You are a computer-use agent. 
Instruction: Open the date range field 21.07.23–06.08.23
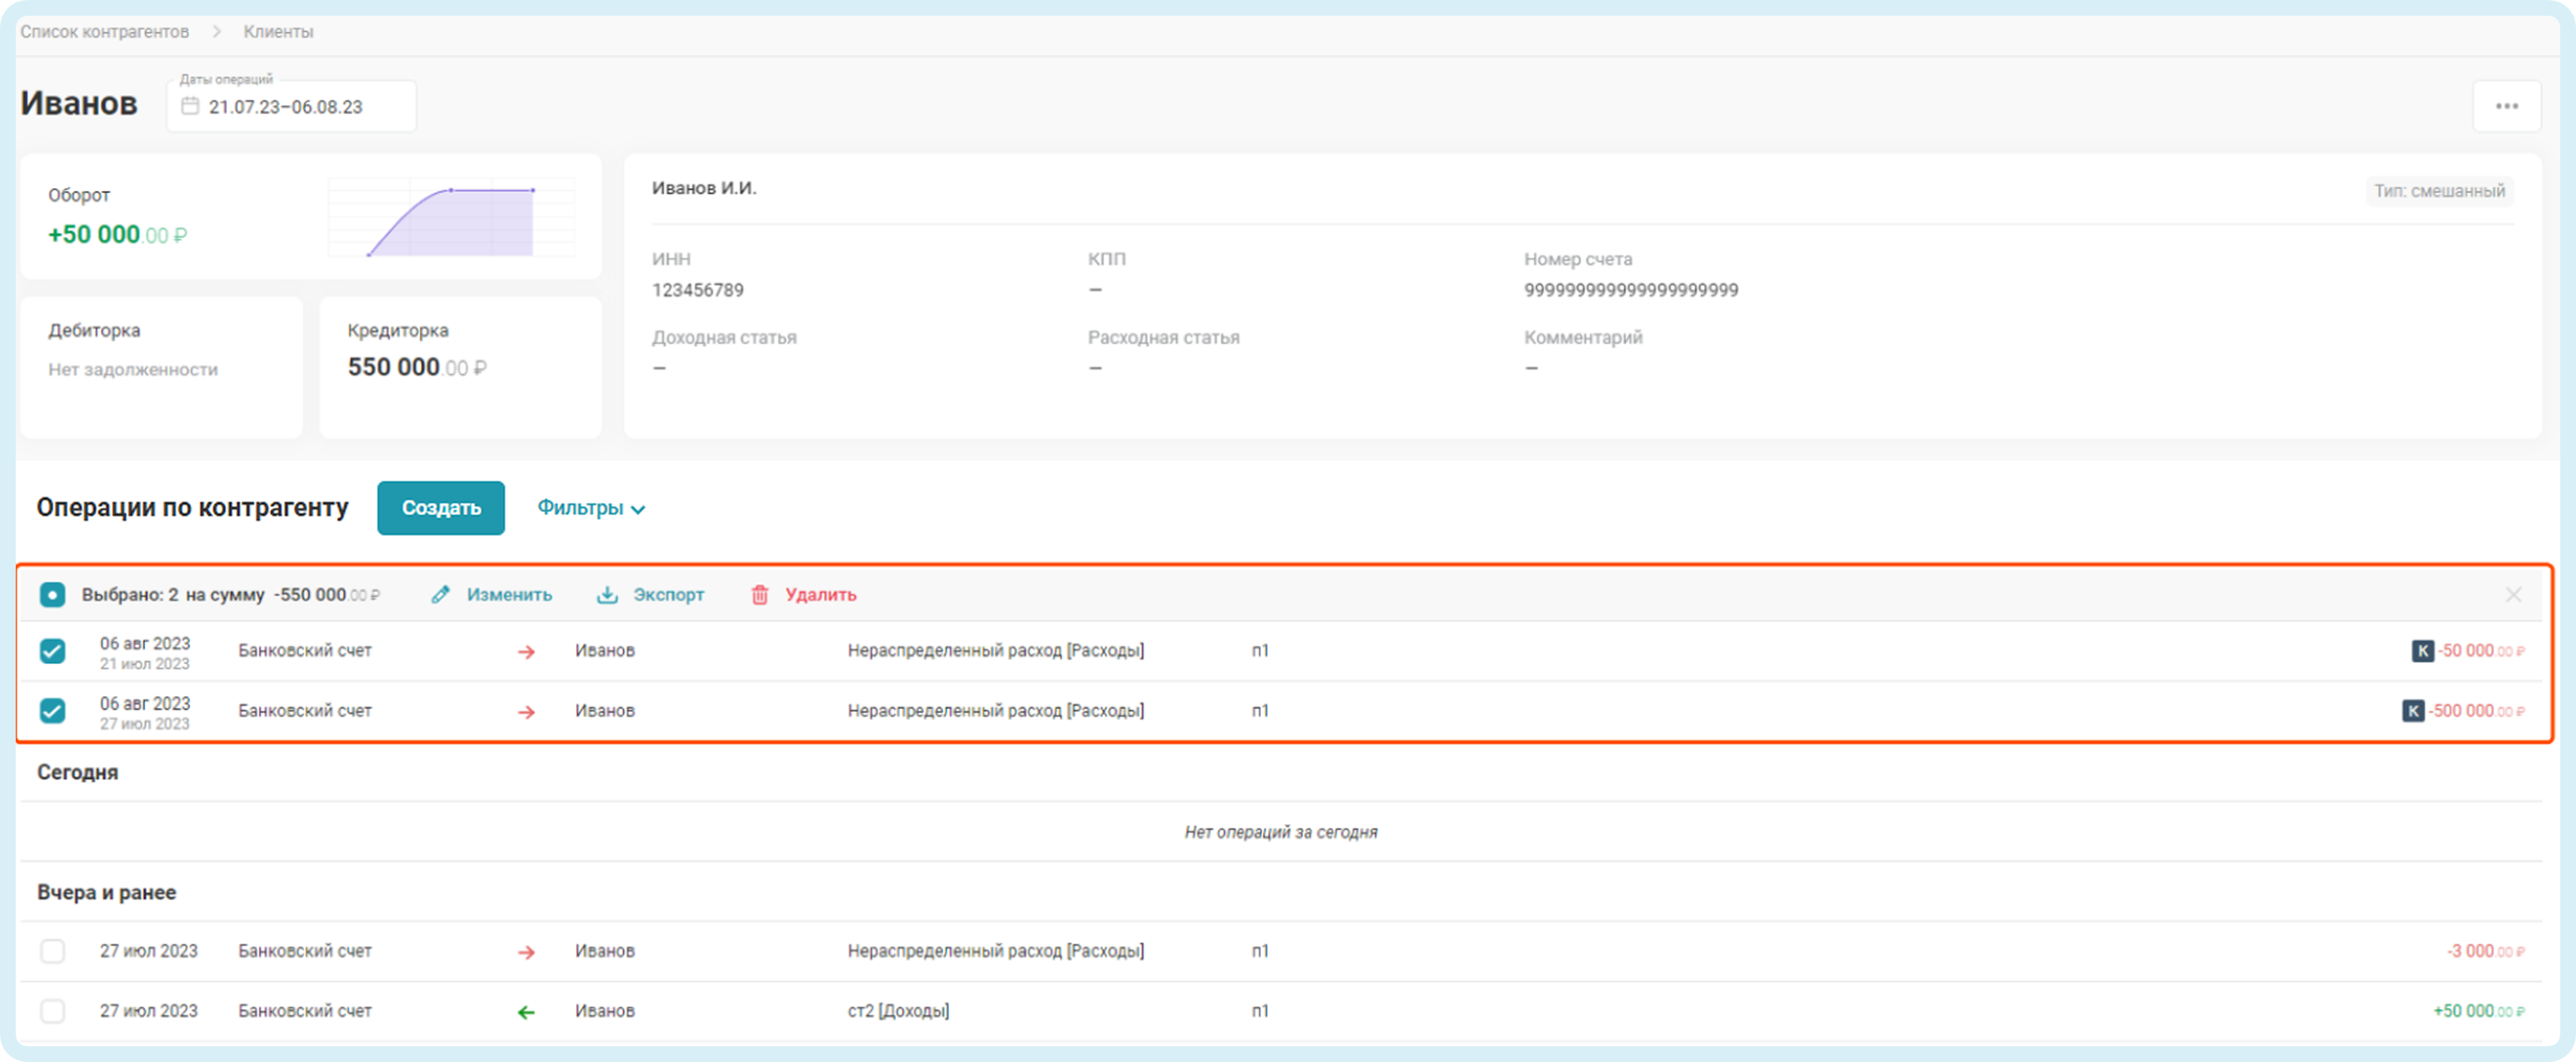[x=286, y=107]
